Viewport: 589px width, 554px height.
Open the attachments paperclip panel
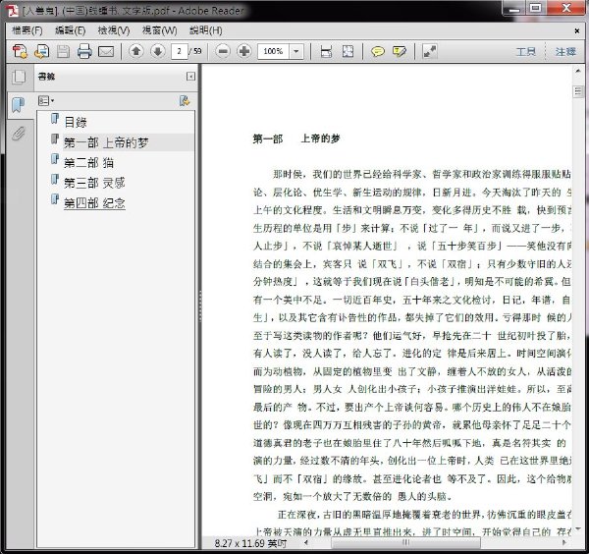tap(18, 133)
